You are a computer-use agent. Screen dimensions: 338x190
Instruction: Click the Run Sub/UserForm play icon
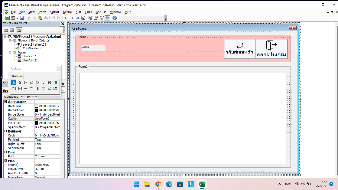click(x=65, y=18)
